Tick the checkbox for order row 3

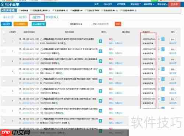point(4,61)
